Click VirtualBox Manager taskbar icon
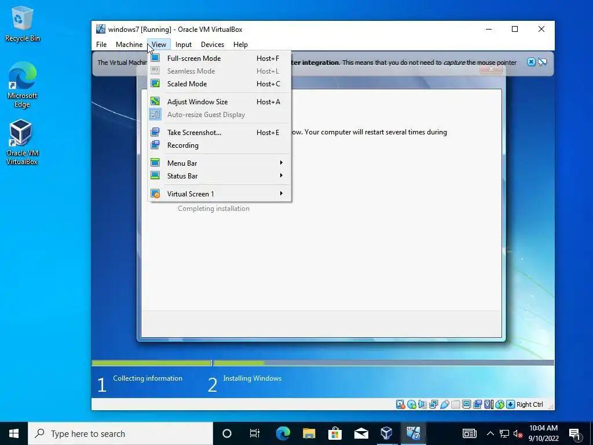 click(386, 433)
